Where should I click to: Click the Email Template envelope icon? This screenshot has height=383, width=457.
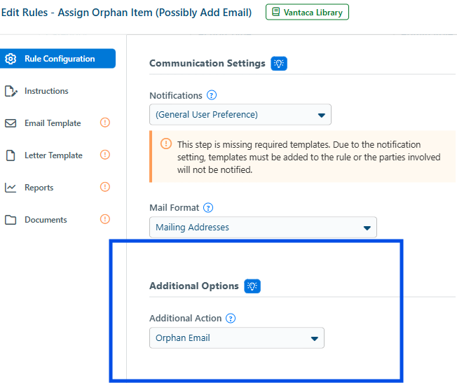click(11, 123)
